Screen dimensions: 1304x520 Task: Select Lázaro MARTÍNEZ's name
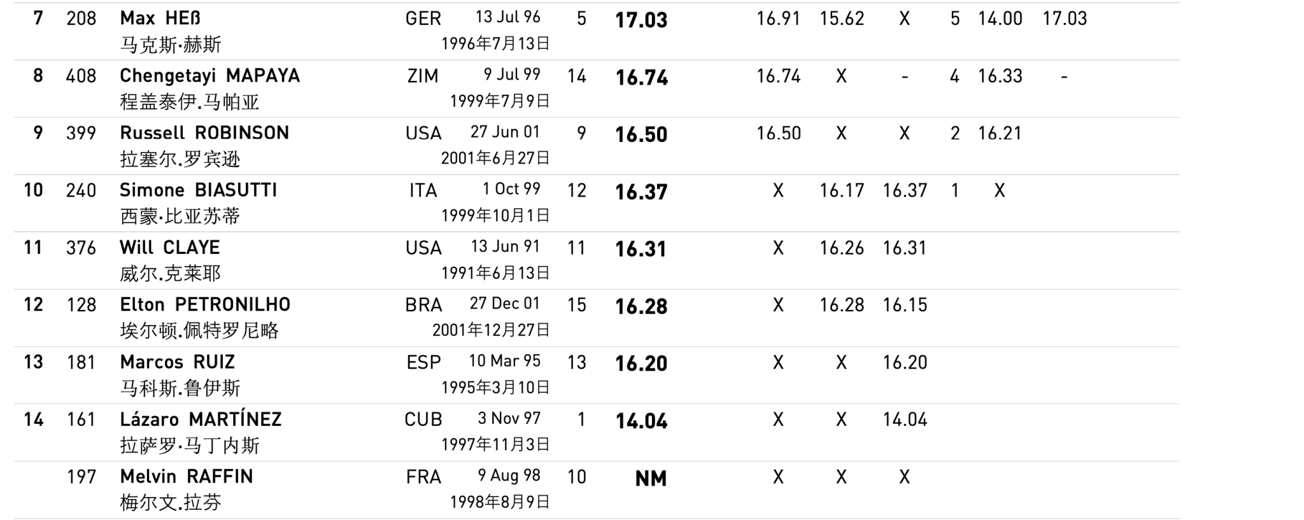coord(201,419)
